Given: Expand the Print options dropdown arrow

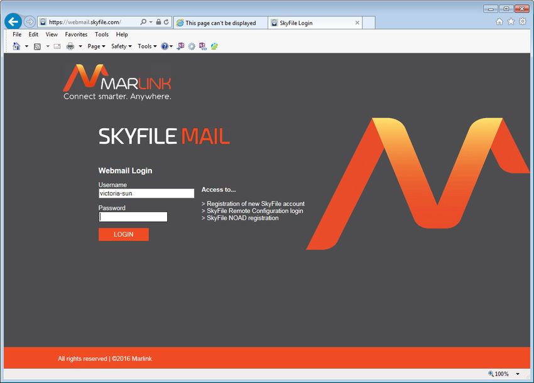Looking at the screenshot, I should pyautogui.click(x=80, y=46).
